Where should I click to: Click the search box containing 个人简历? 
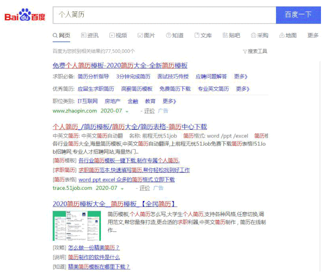164,15
